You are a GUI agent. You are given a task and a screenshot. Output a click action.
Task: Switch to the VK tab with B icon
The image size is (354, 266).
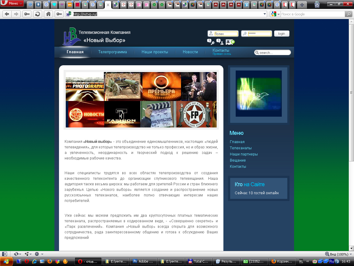pos(38,5)
